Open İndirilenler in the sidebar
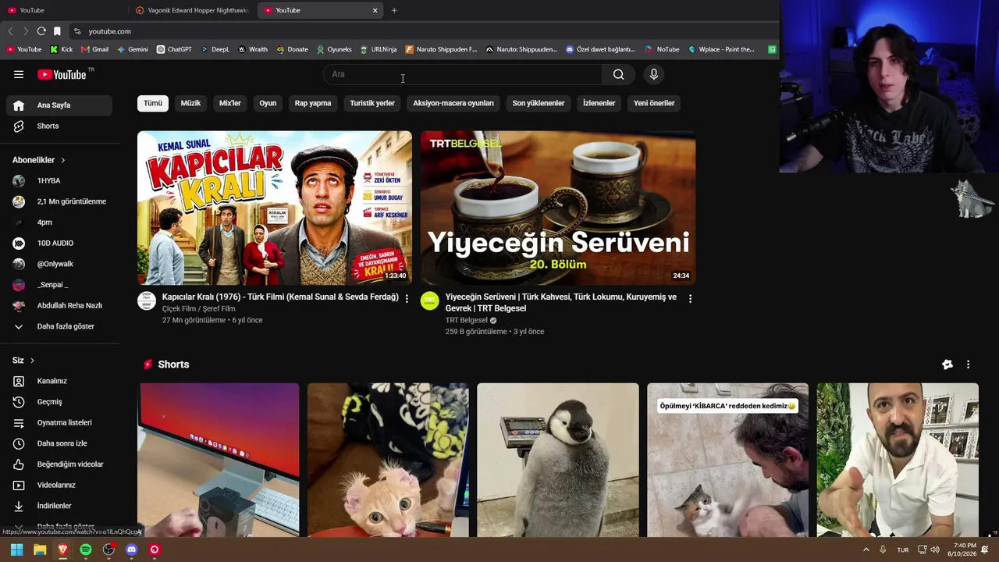Viewport: 999px width, 562px height. [x=59, y=506]
